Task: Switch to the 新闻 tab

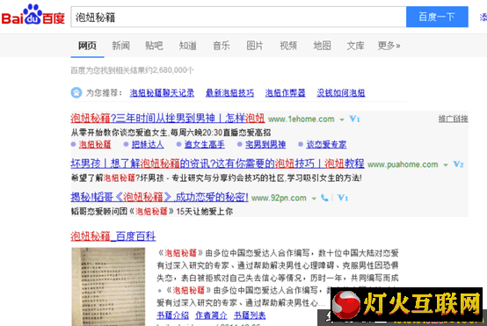Action: (120, 46)
